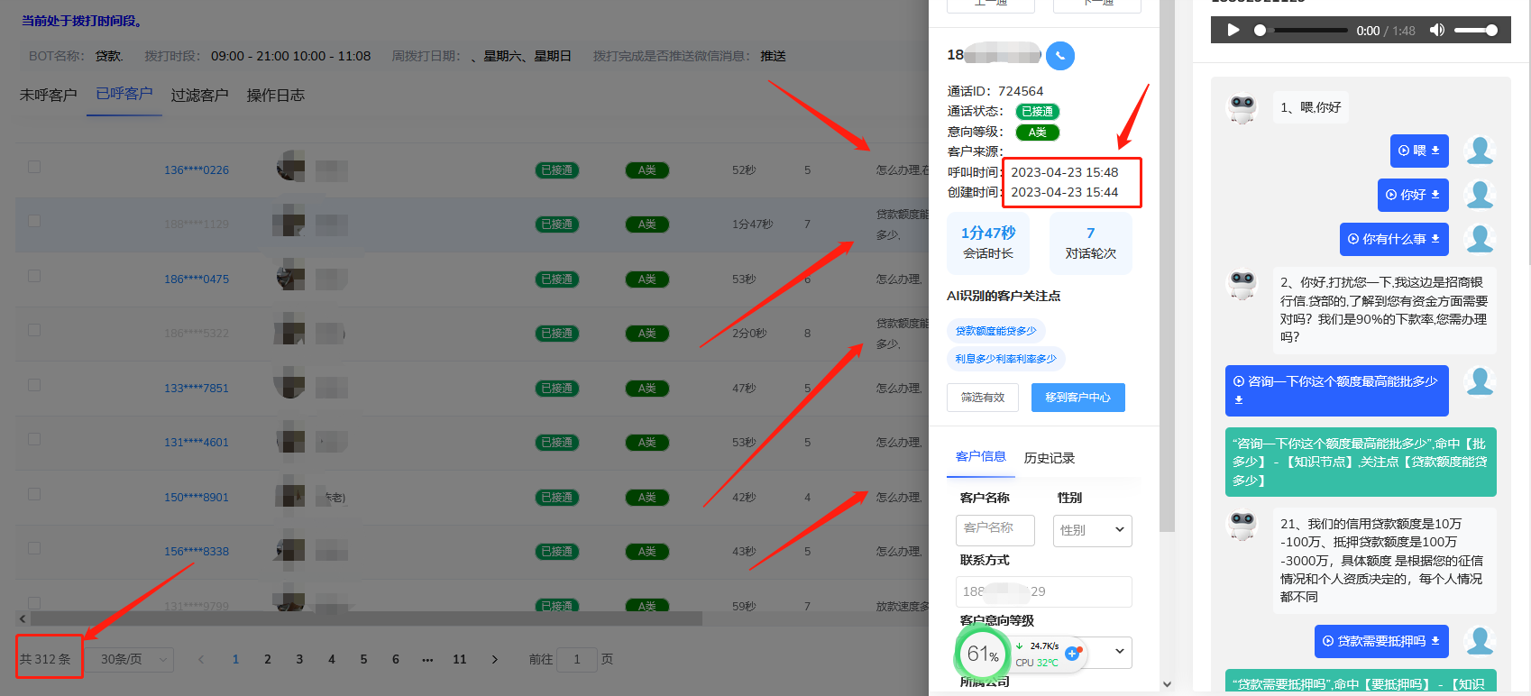Play the '贷款需要抵押吗' voice clip
This screenshot has height=696, width=1531.
point(1328,641)
